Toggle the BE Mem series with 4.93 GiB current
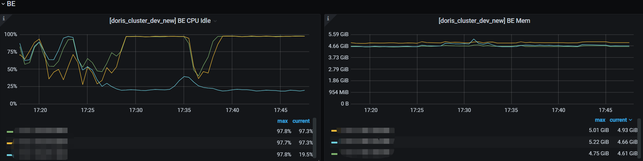The image size is (643, 161). coord(366,131)
